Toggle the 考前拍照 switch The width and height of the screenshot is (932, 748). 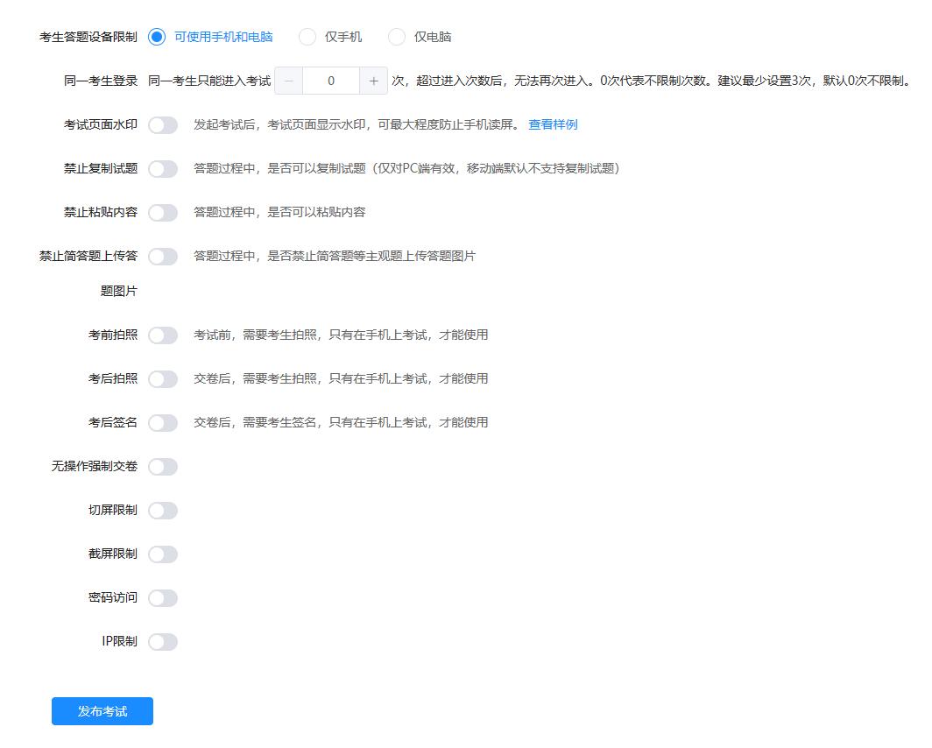[163, 335]
